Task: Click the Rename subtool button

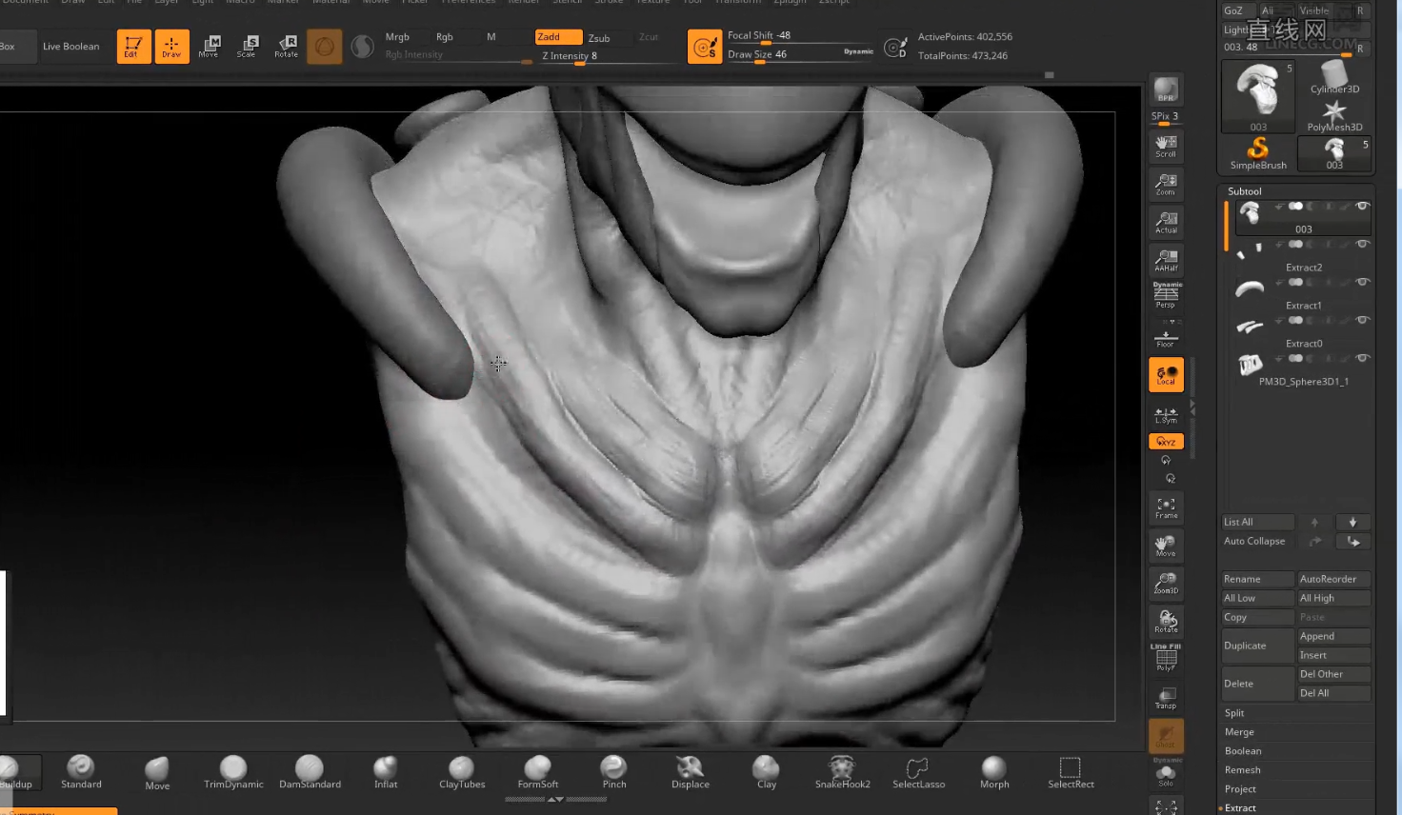Action: (1258, 579)
